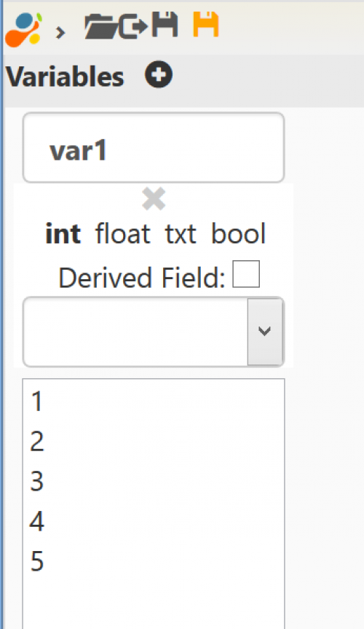This screenshot has height=629, width=364.
Task: Select the int data type
Action: point(63,233)
